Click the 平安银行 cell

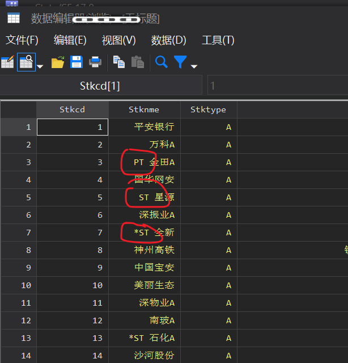(145, 127)
